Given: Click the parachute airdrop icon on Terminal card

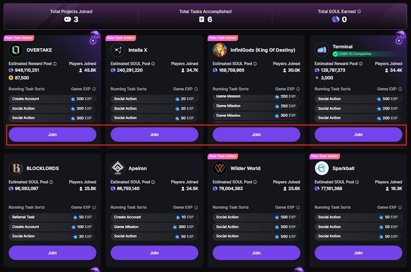Looking at the screenshot, I should [x=400, y=38].
